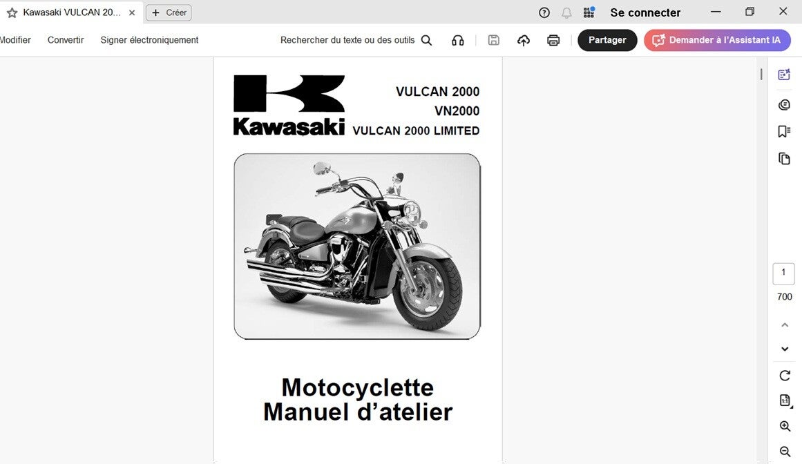Screen dimensions: 802x464
Task: Zoom out with the minus magnifier
Action: click(785, 451)
